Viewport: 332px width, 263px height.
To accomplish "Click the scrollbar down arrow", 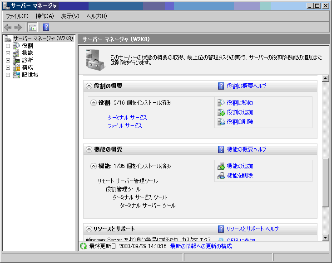I will pyautogui.click(x=326, y=238).
